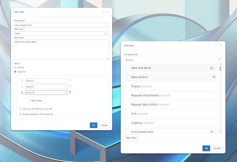Select Request description (system) field
Image resolution: width=237 pixels, height=162 pixels.
pyautogui.click(x=171, y=105)
